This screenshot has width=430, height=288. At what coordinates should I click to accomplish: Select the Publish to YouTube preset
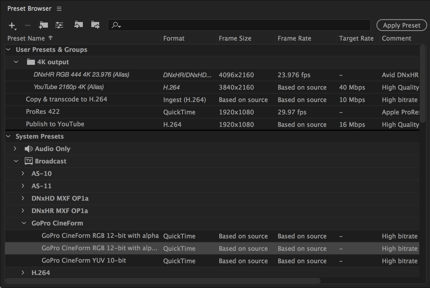pyautogui.click(x=55, y=124)
